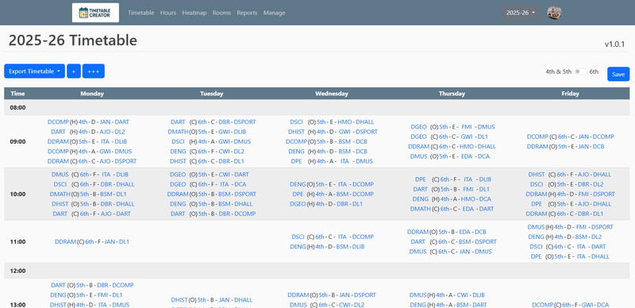Open DMATH subject in Tuesday 09:00 slot
The height and width of the screenshot is (308, 635).
[x=178, y=132]
